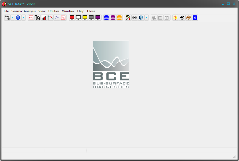This screenshot has height=161, width=239.
Task: Open the purple database icon
Action: tap(113, 18)
